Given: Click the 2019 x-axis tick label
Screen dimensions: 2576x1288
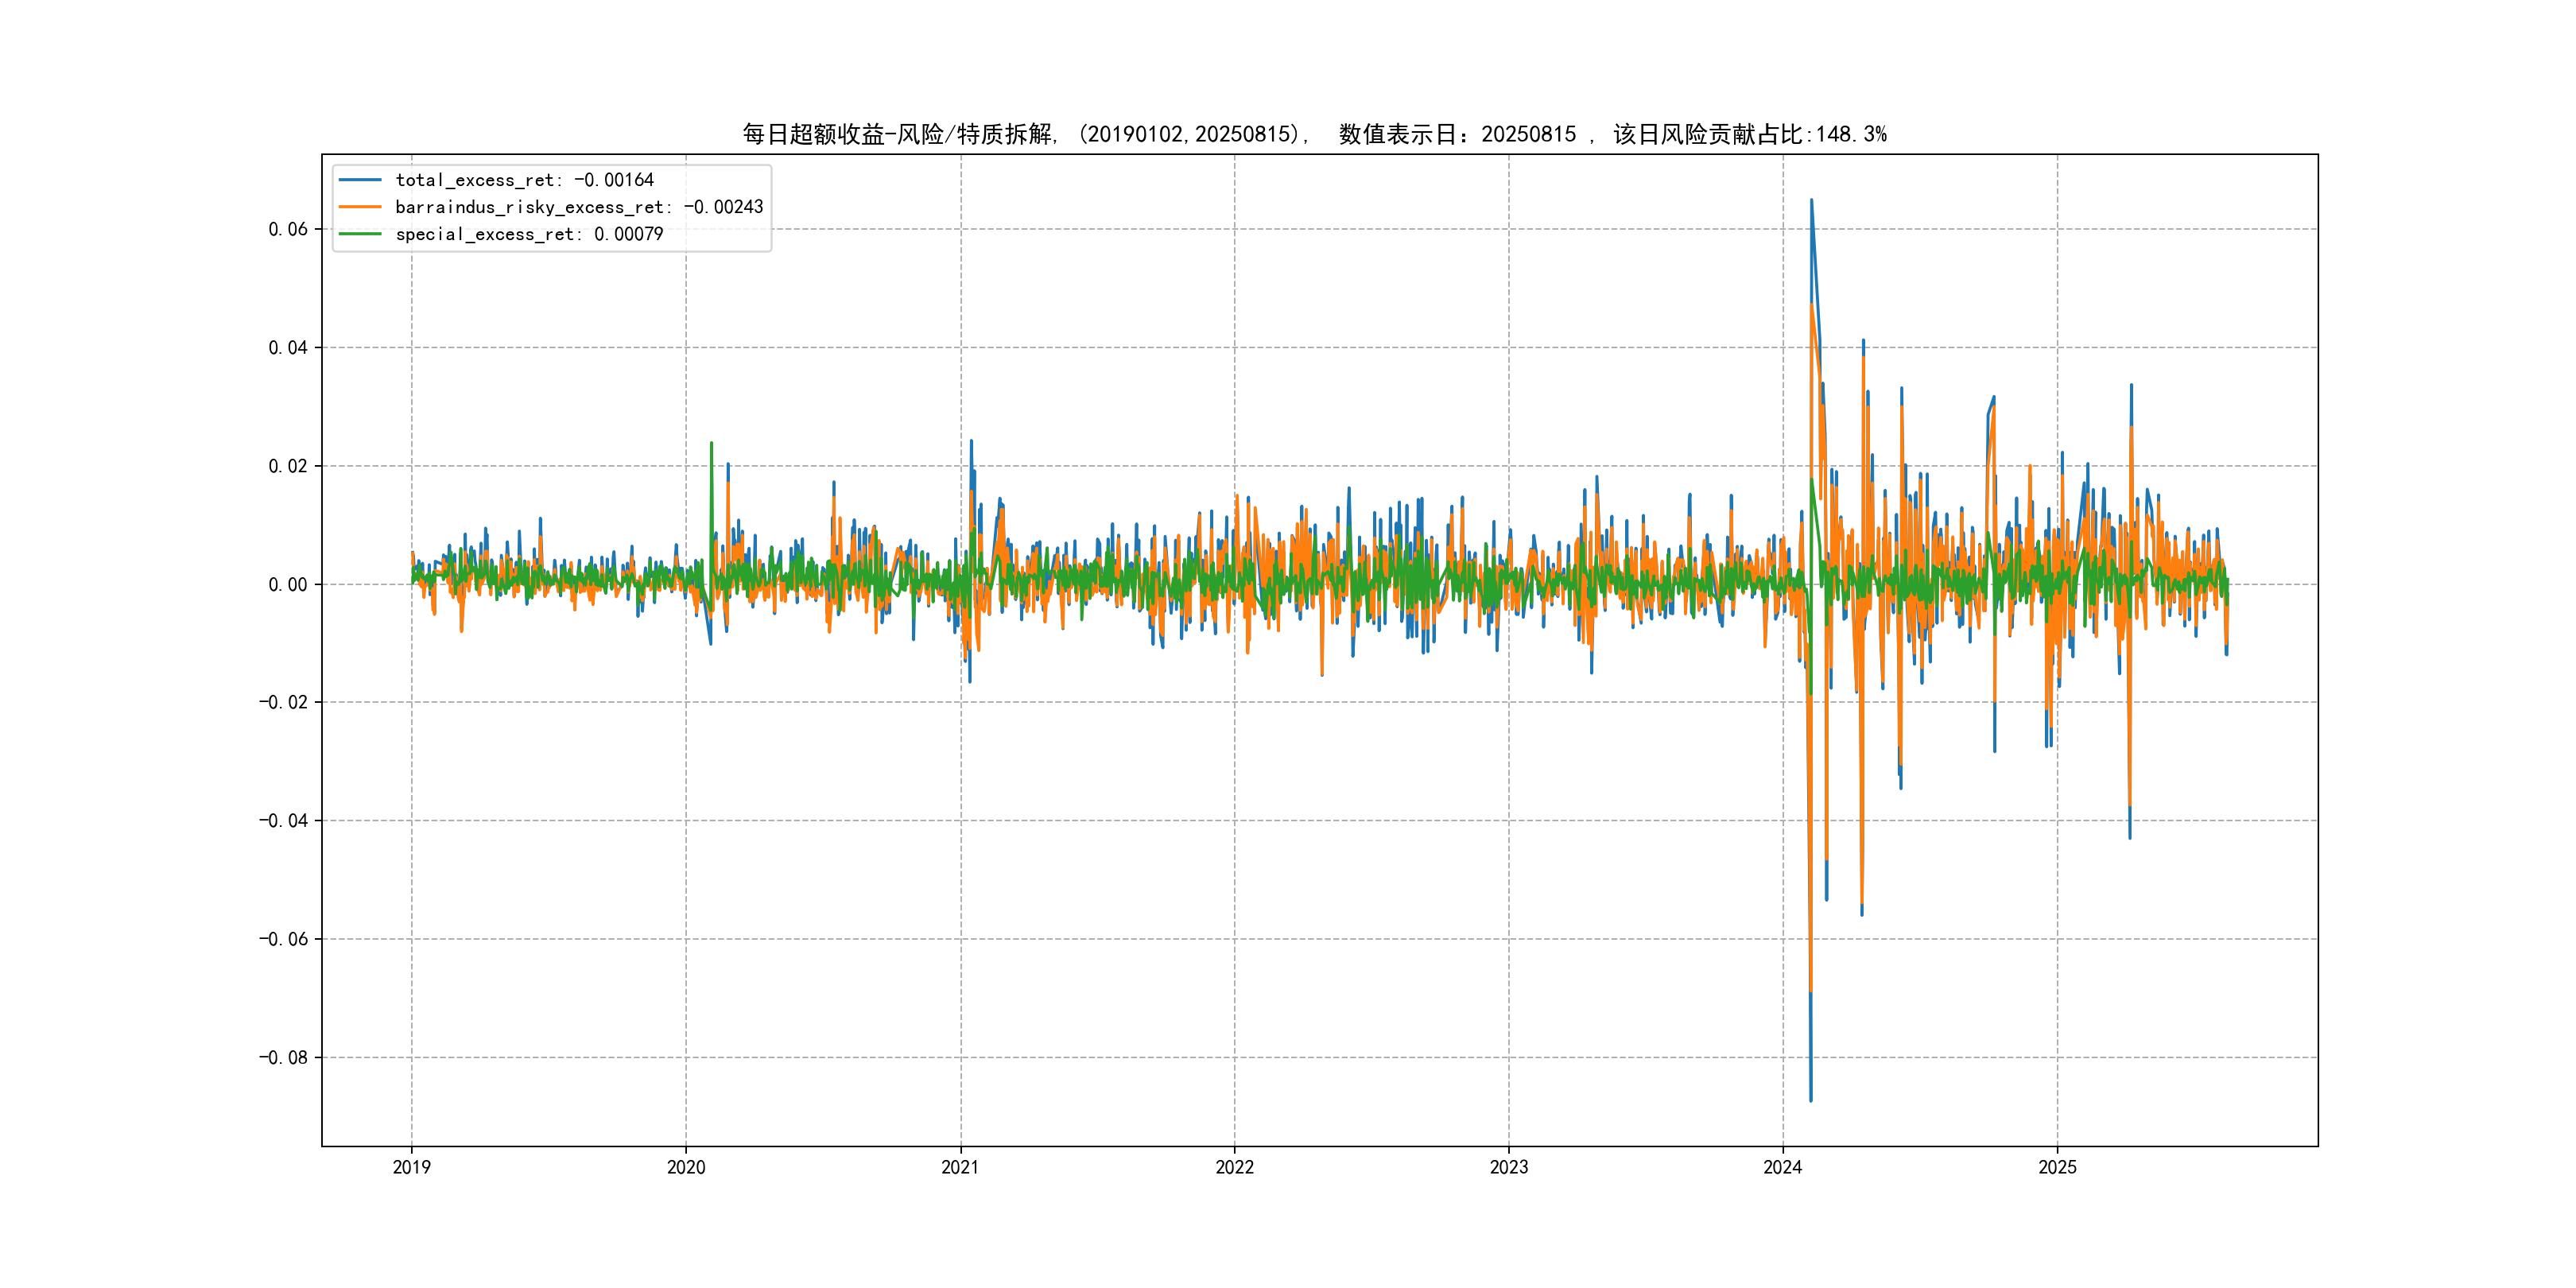Looking at the screenshot, I should [x=411, y=1167].
